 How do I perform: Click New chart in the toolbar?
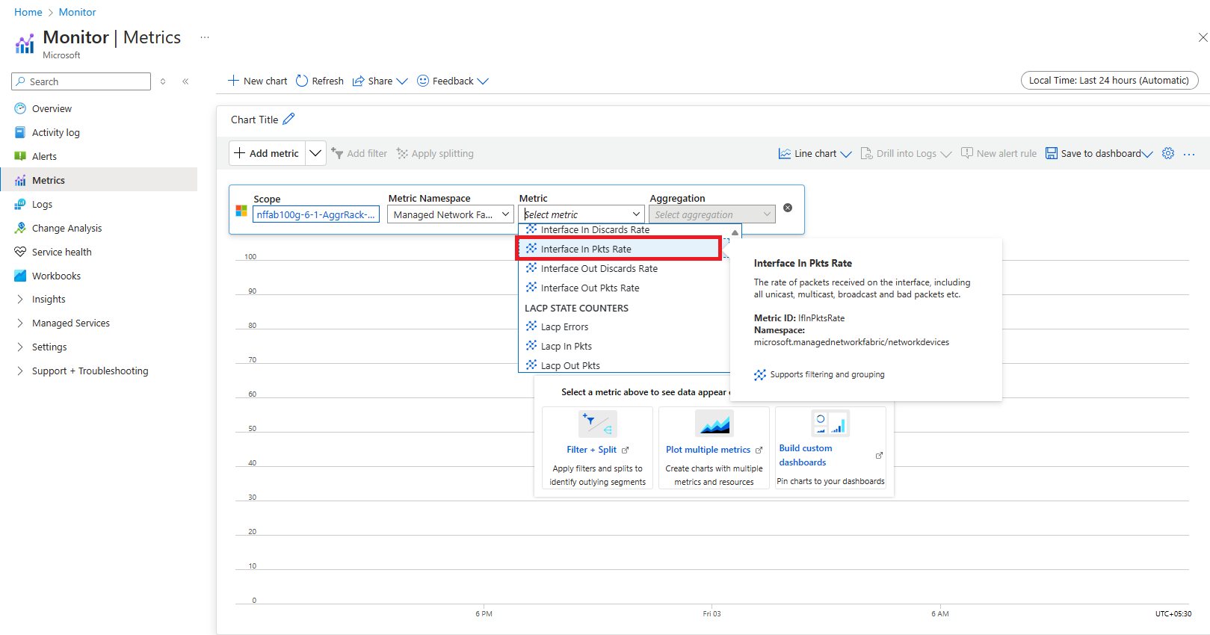[258, 81]
